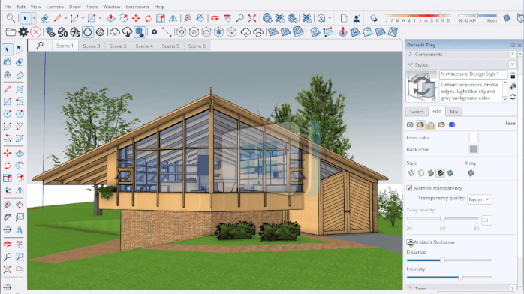Open the gear settings icon in second toolbar
This screenshot has width=524, height=294.
click(x=23, y=32)
